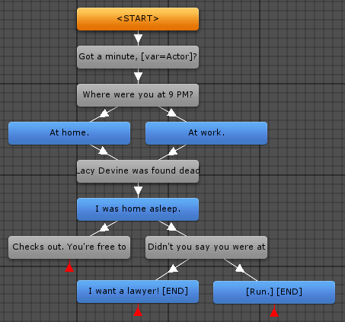The width and height of the screenshot is (345, 322).
Task: Click red end marker below 'Checks out' node
Action: [x=69, y=267]
